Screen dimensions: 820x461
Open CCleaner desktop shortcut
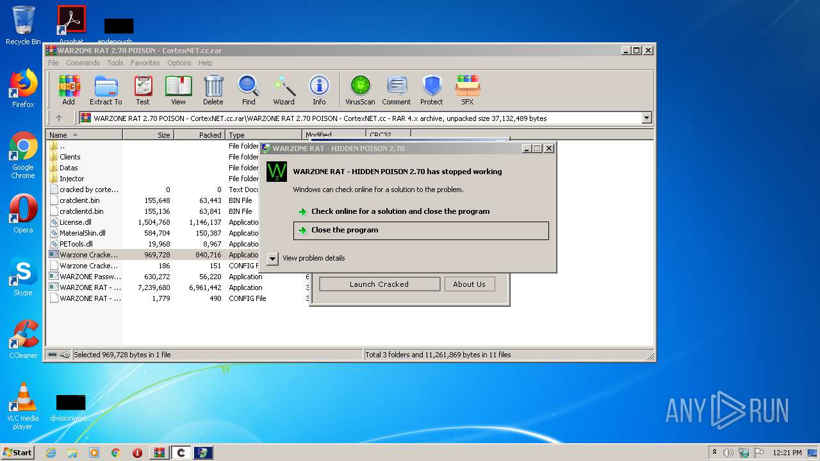coord(23,339)
